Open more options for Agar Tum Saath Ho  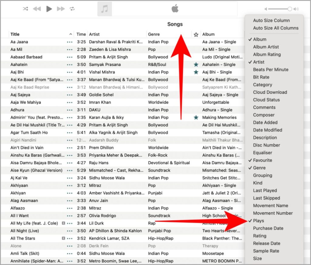coord(70,132)
